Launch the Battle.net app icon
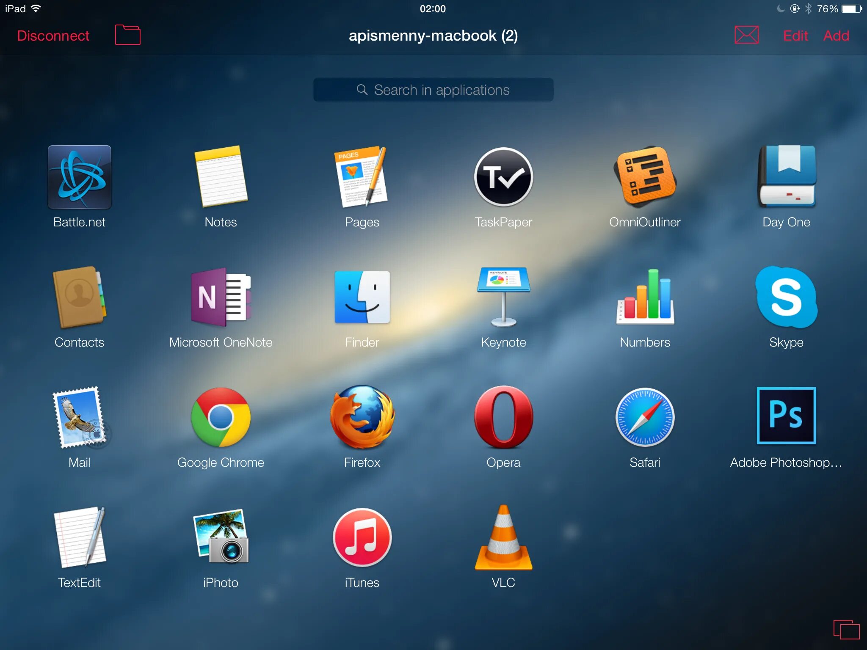The height and width of the screenshot is (650, 867). 80,177
